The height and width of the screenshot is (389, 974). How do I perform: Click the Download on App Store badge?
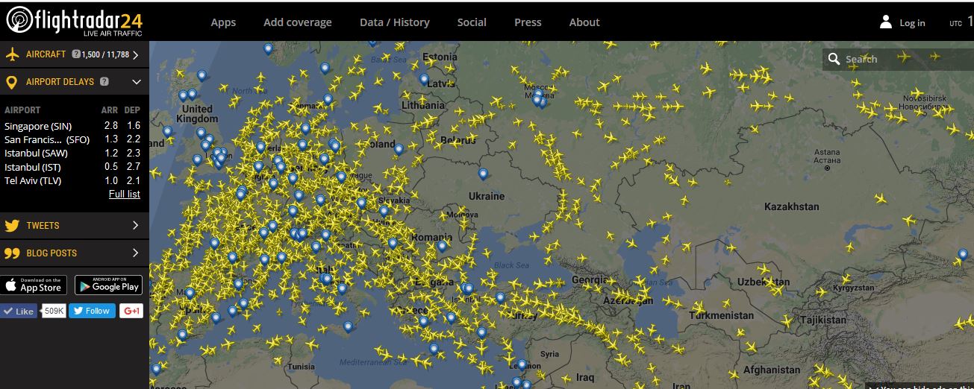[x=34, y=285]
